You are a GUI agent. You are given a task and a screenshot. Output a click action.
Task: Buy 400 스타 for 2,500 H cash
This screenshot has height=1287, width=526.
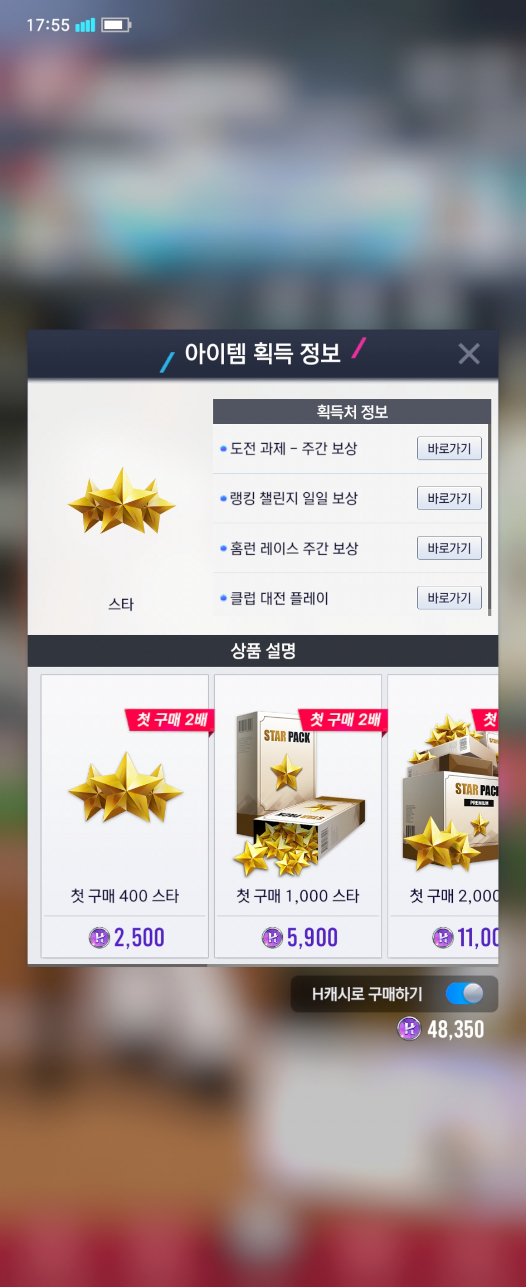[x=125, y=937]
